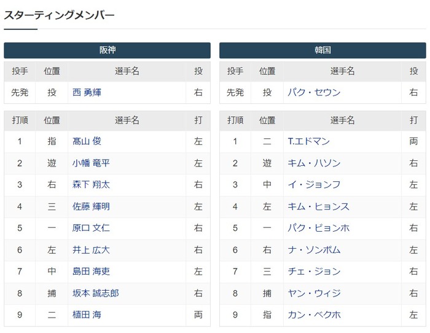Select 森下 翔太 link
This screenshot has height=333, width=430.
tap(91, 185)
